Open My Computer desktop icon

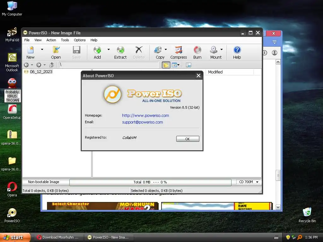12,9
